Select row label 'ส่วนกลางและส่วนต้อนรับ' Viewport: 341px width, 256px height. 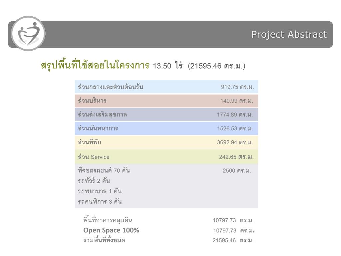pos(111,87)
